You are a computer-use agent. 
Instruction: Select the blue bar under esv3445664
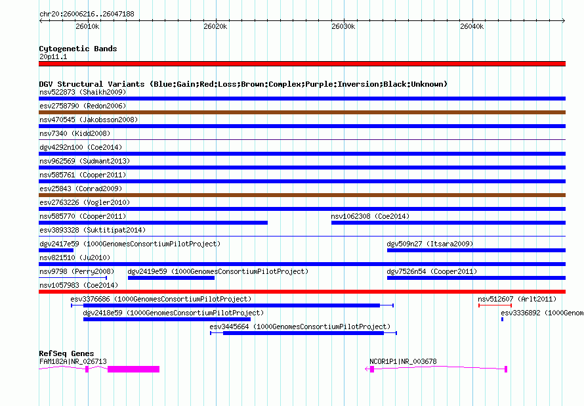coord(304,333)
